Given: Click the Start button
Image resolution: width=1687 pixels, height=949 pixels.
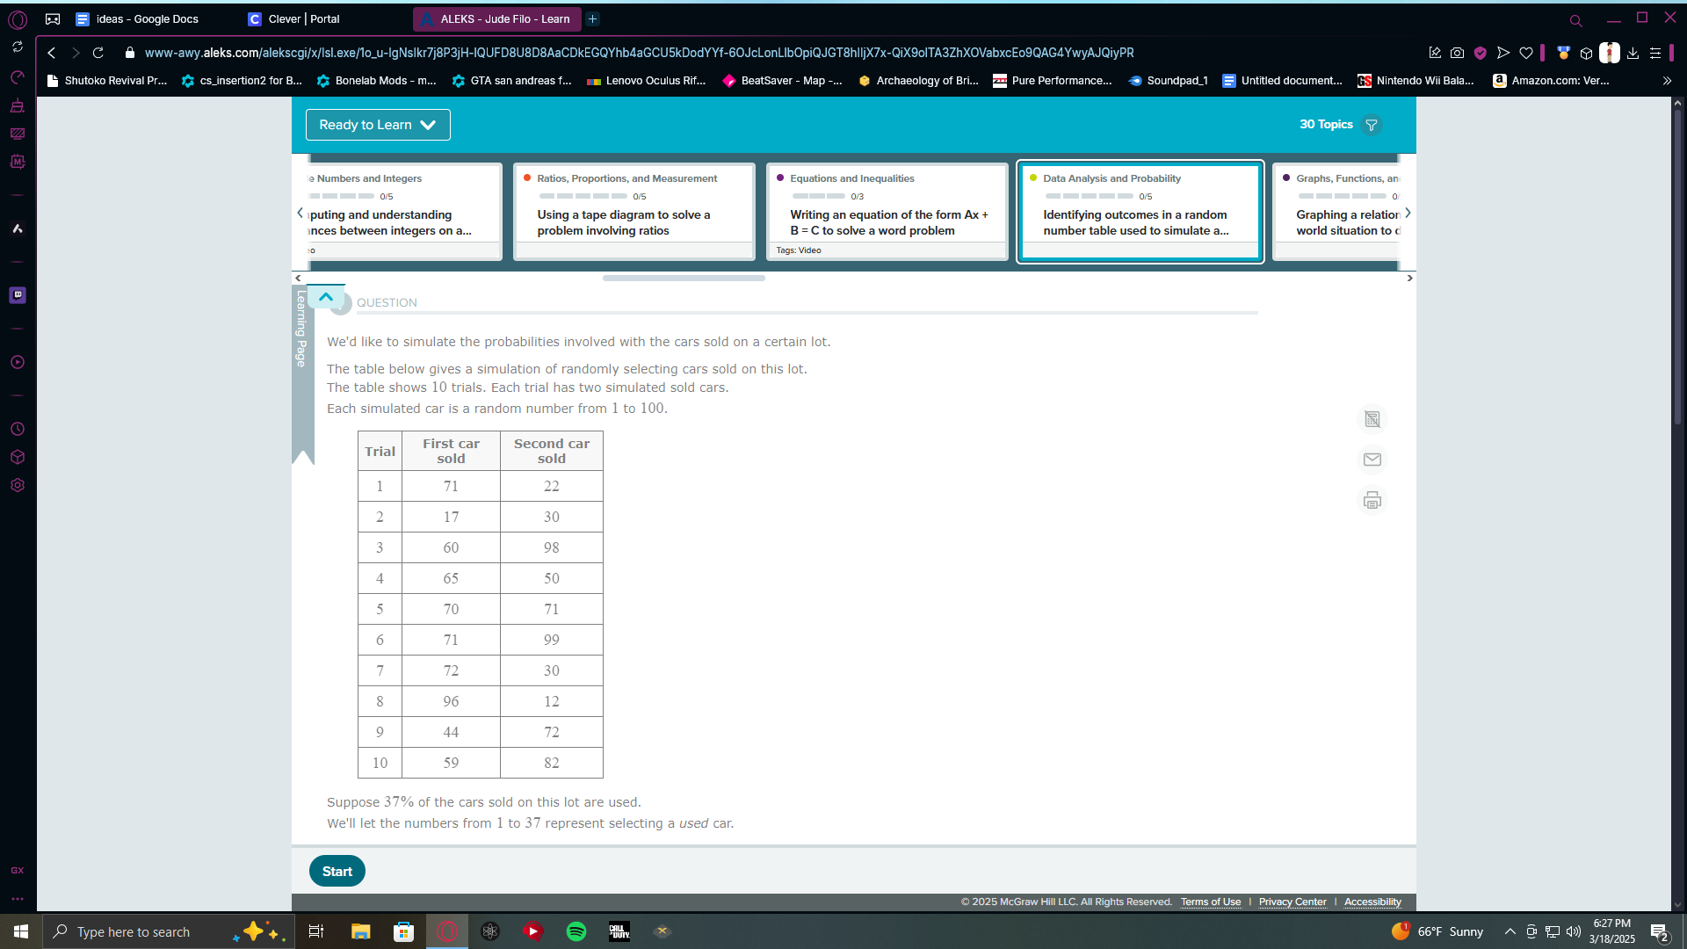Looking at the screenshot, I should click(x=337, y=871).
